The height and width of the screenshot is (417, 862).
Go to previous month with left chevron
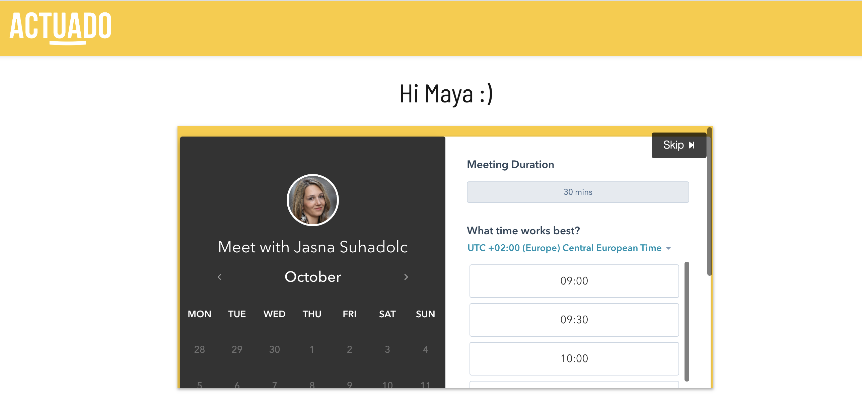(x=220, y=277)
